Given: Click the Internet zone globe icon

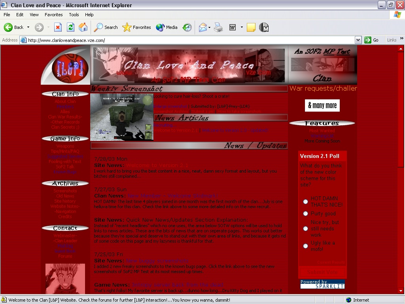Looking at the screenshot, I should (x=349, y=300).
